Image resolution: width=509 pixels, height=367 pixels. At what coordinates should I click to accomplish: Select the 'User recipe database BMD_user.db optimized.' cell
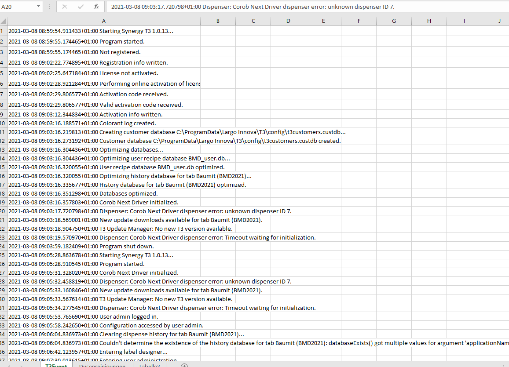point(104,167)
